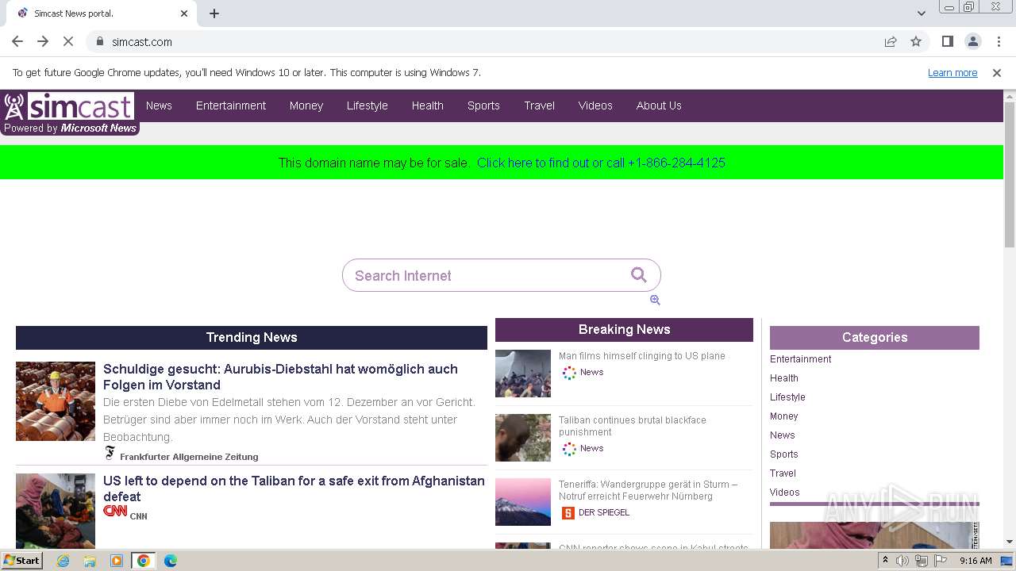Open Windows Explorer from taskbar
The height and width of the screenshot is (571, 1016).
(90, 561)
